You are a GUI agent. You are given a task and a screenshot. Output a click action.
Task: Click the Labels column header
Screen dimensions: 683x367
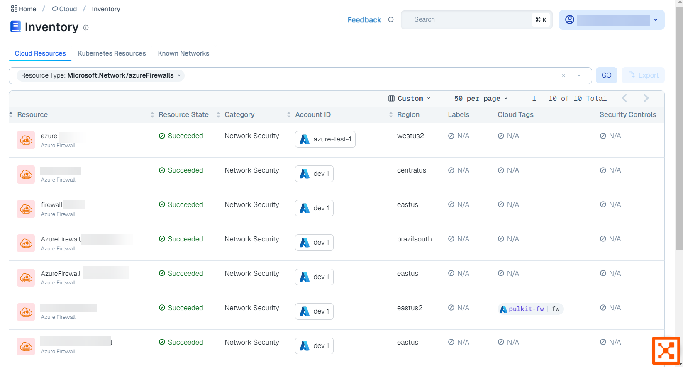459,114
